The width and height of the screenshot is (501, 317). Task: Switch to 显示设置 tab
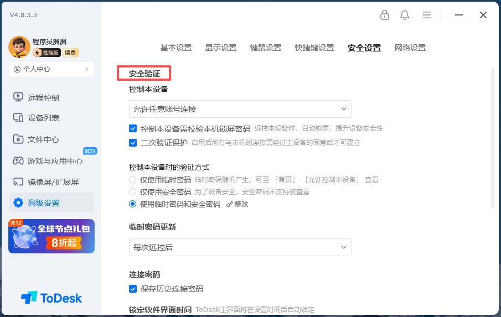point(221,48)
